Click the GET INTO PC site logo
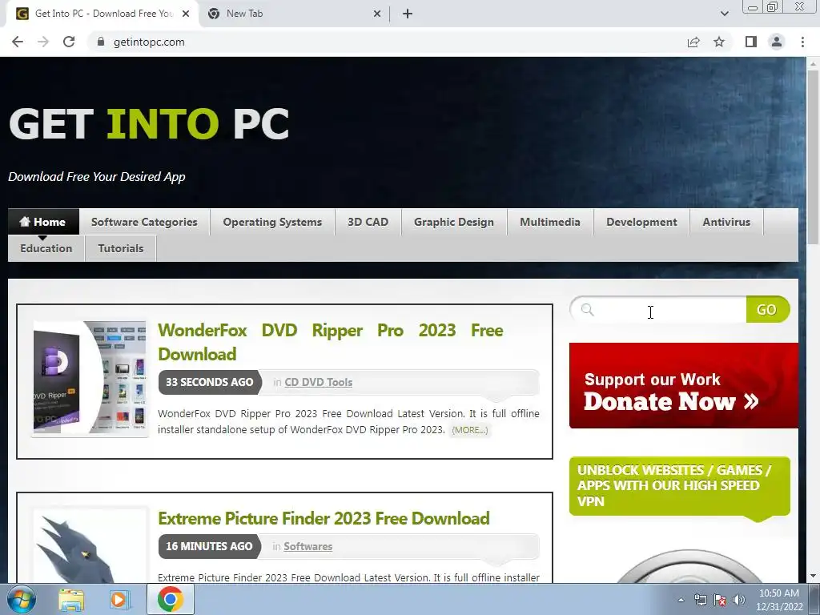Image resolution: width=820 pixels, height=615 pixels. click(x=149, y=124)
